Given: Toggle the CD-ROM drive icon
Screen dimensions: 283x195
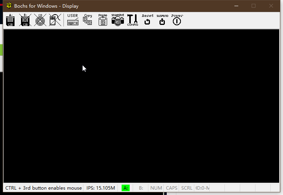Looking at the screenshot, I should 40,20.
